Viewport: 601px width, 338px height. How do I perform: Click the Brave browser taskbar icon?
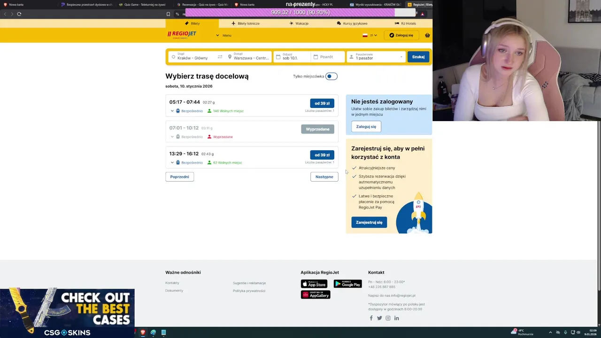click(x=143, y=332)
